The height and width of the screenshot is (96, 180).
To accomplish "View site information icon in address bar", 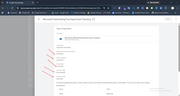I will click(x=17, y=8).
